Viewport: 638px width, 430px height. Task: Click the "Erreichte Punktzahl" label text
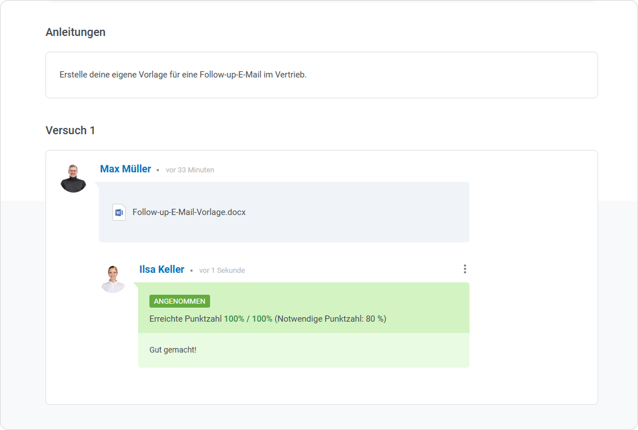tap(185, 319)
